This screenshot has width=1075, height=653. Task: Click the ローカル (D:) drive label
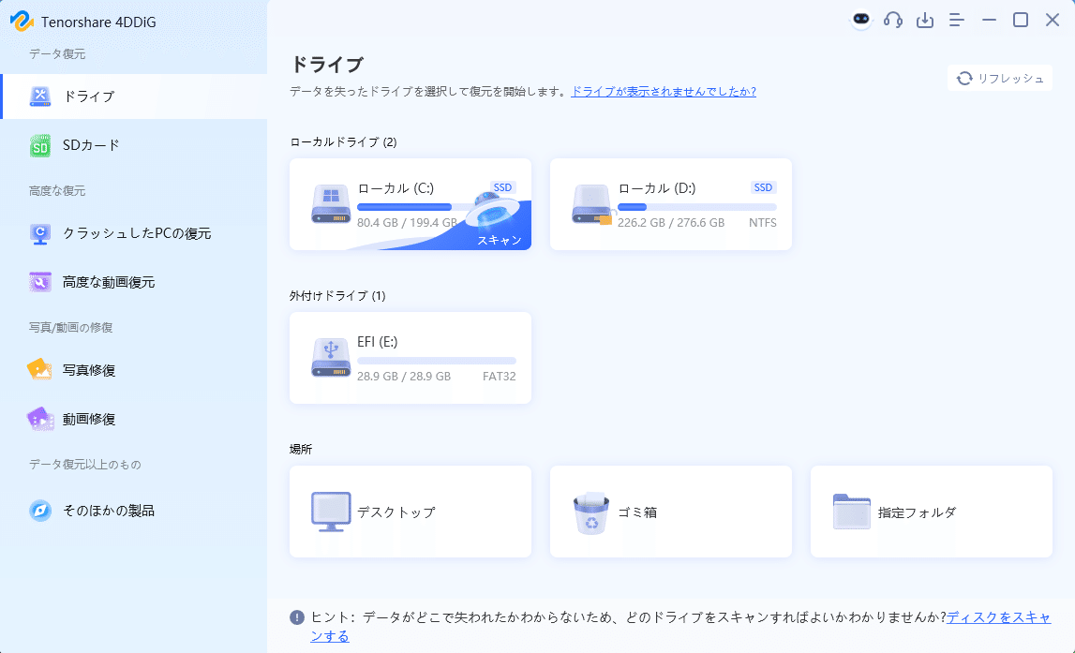pyautogui.click(x=657, y=188)
